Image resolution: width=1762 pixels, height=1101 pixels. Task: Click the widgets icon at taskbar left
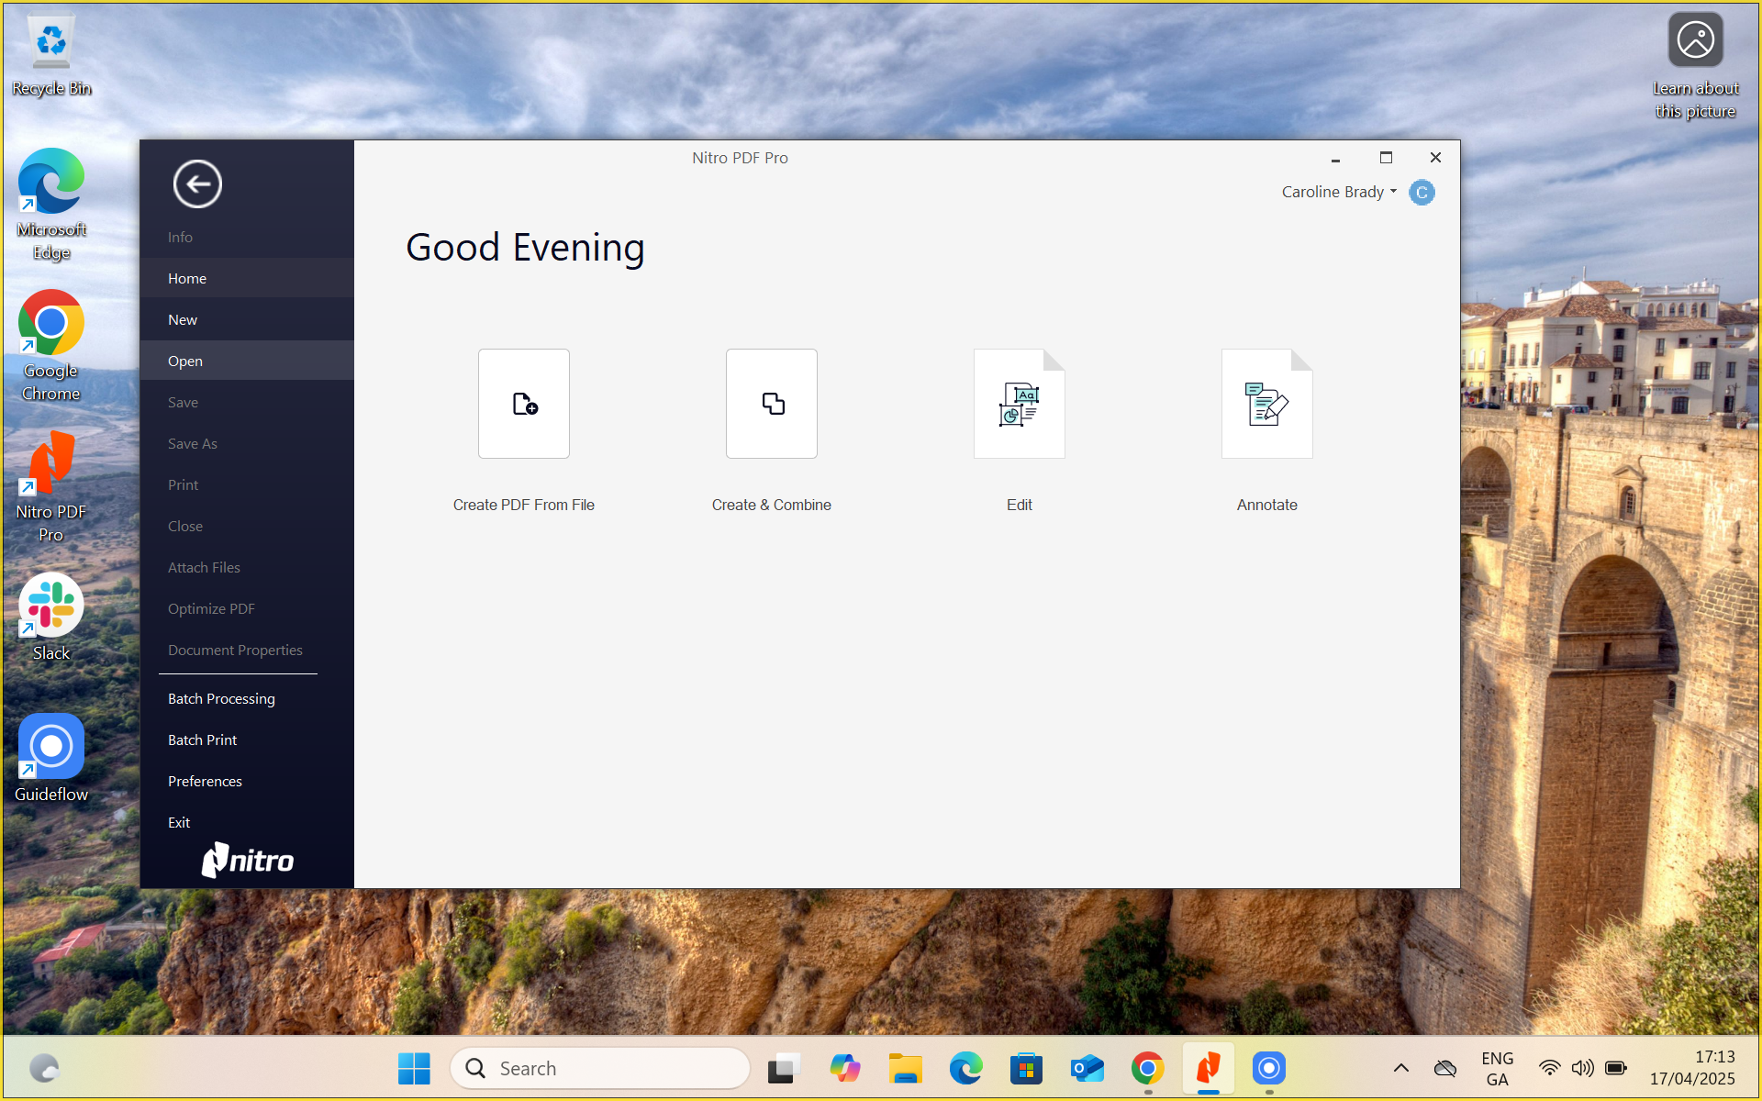point(44,1069)
